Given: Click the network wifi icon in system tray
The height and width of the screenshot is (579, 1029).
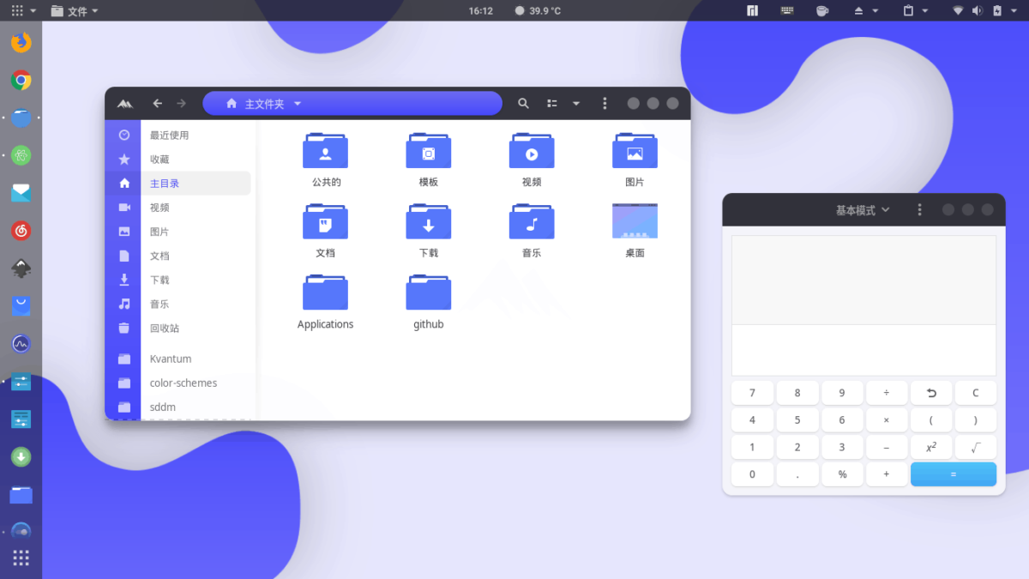Looking at the screenshot, I should point(959,10).
